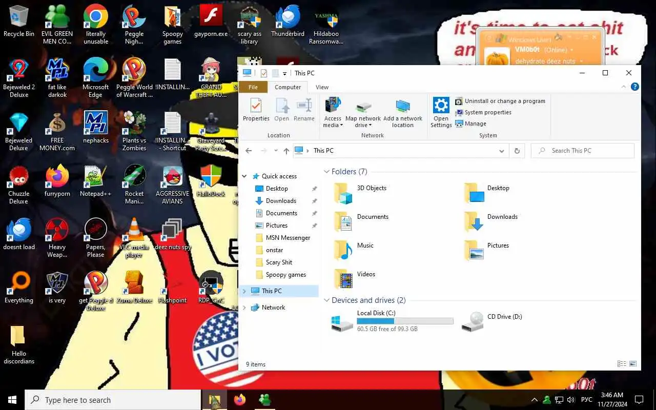This screenshot has width=656, height=410.
Task: Click the volume icon in system tray
Action: coord(570,400)
